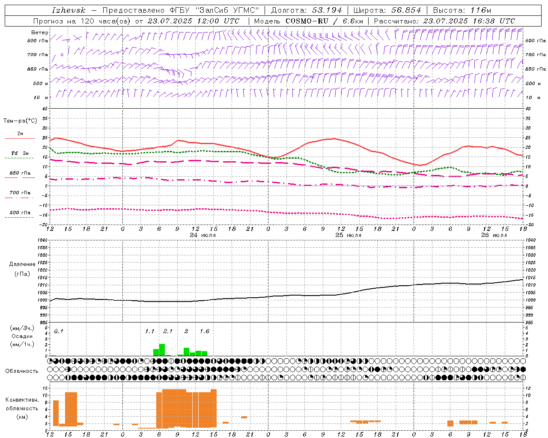Click the 25 июля date label
548x438 pixels.
tap(348, 235)
